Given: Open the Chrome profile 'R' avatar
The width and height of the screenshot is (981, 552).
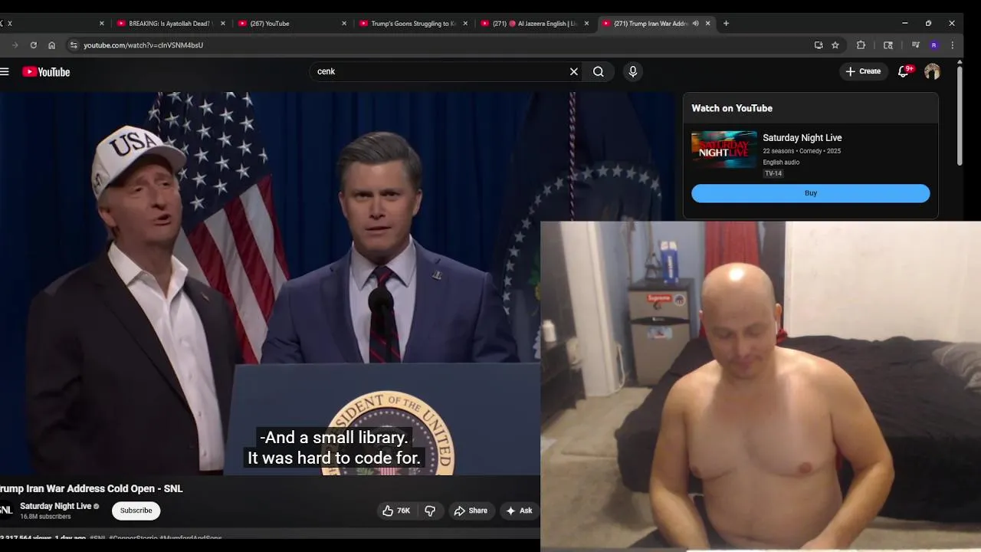Looking at the screenshot, I should pos(933,45).
